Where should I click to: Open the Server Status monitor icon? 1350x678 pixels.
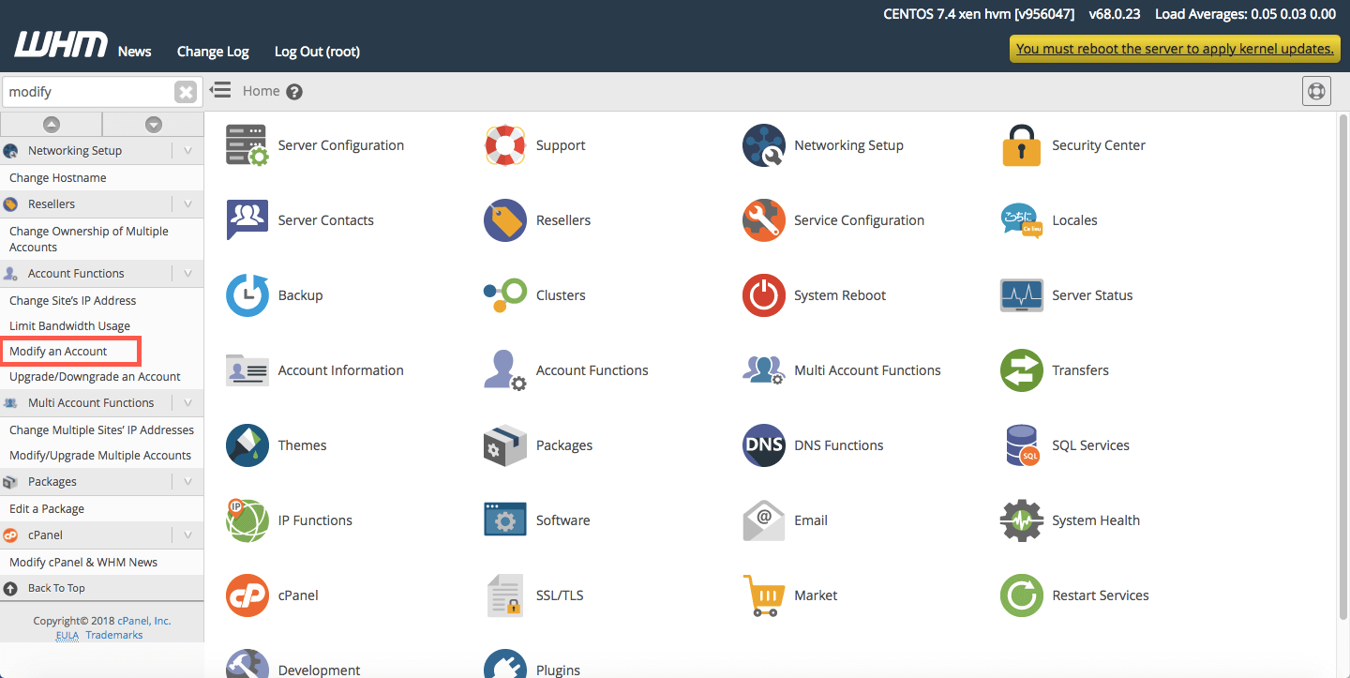pyautogui.click(x=1022, y=295)
